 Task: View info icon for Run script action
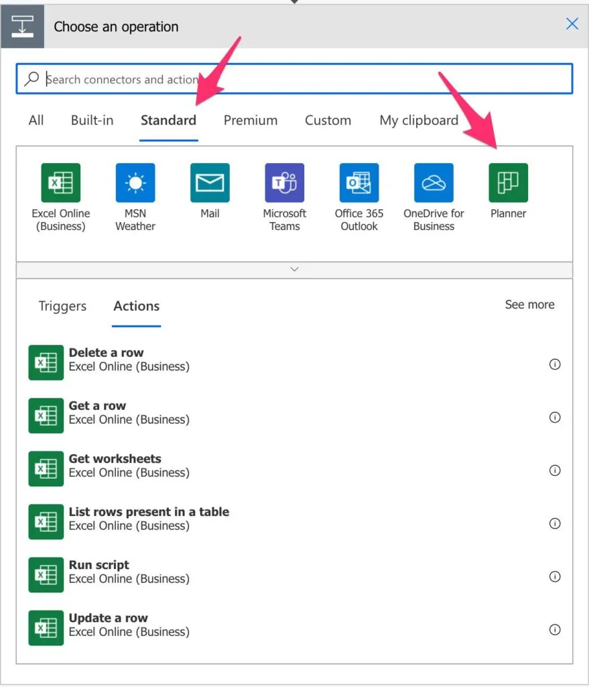point(554,576)
